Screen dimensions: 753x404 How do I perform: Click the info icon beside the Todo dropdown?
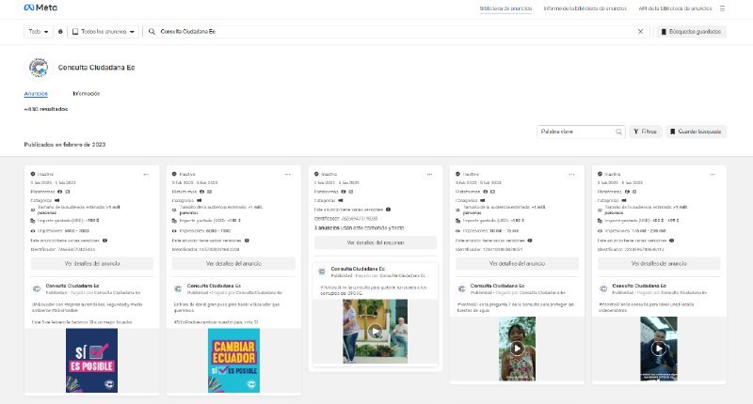(x=60, y=32)
